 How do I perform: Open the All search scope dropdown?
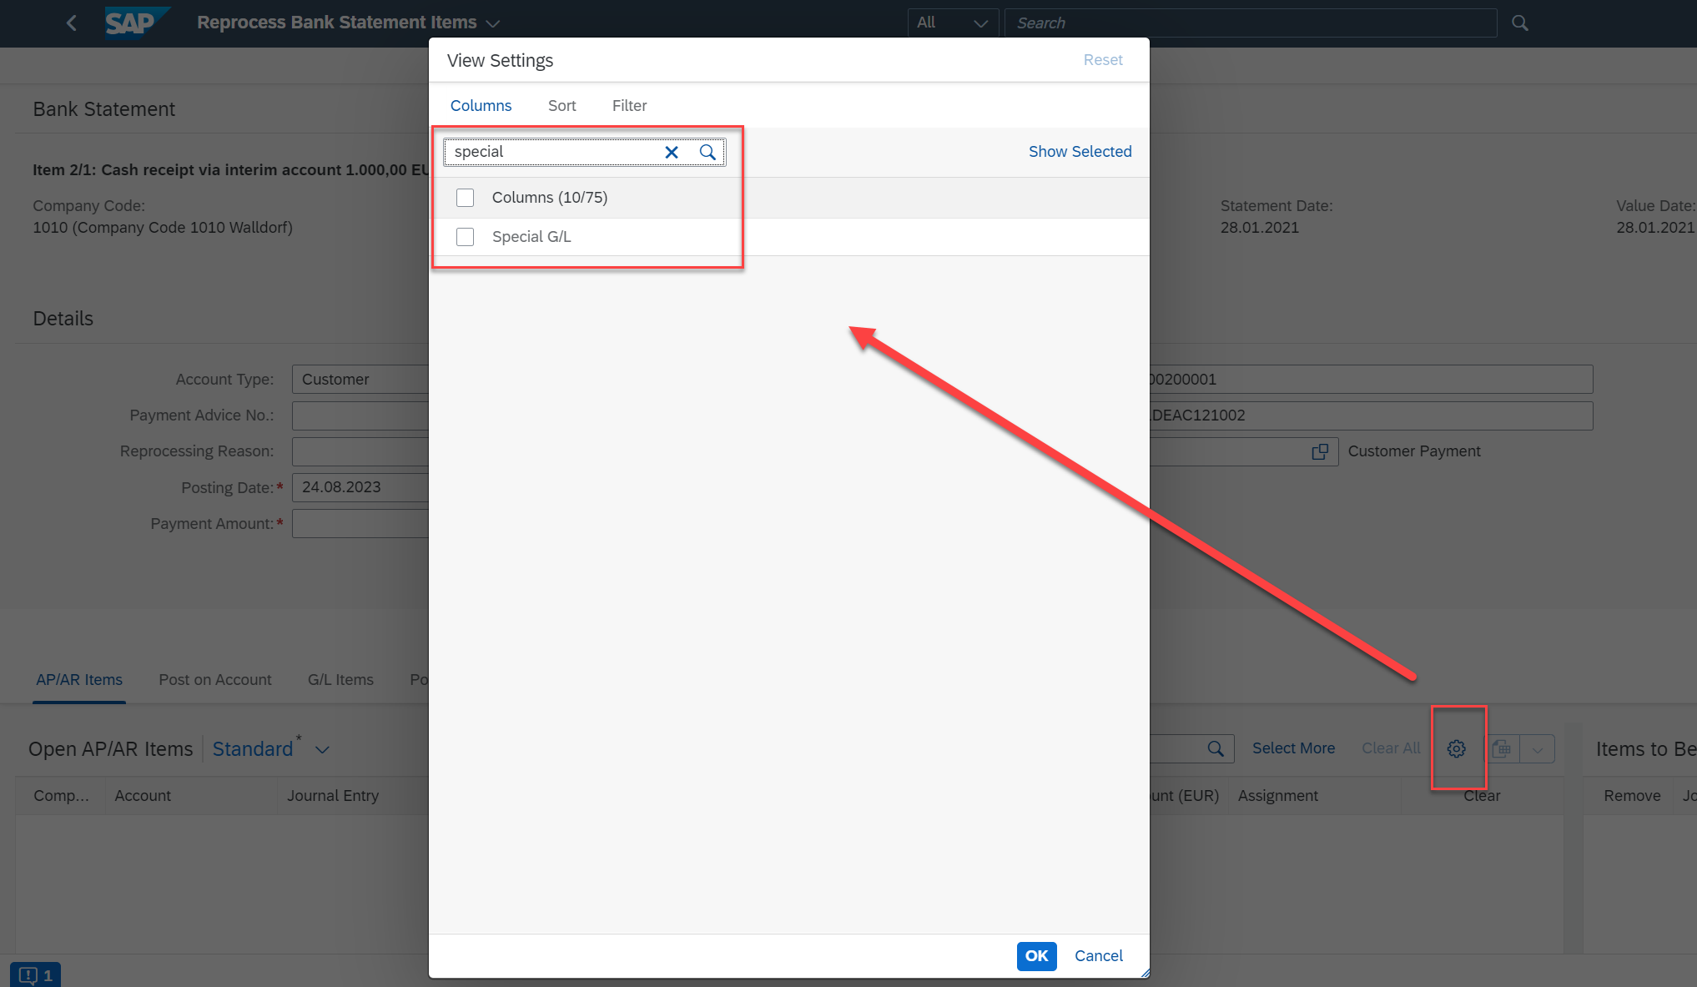tap(952, 23)
